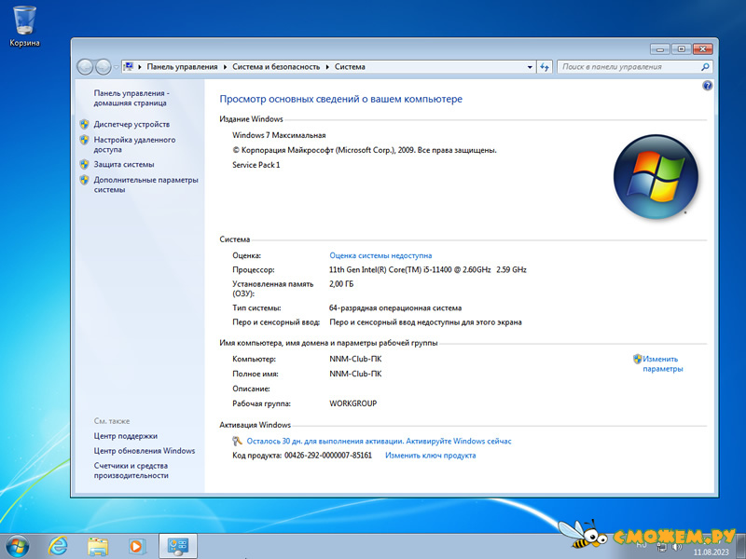Open Счетчики и средства производительности link
Screen dimensions: 746x559
131,470
